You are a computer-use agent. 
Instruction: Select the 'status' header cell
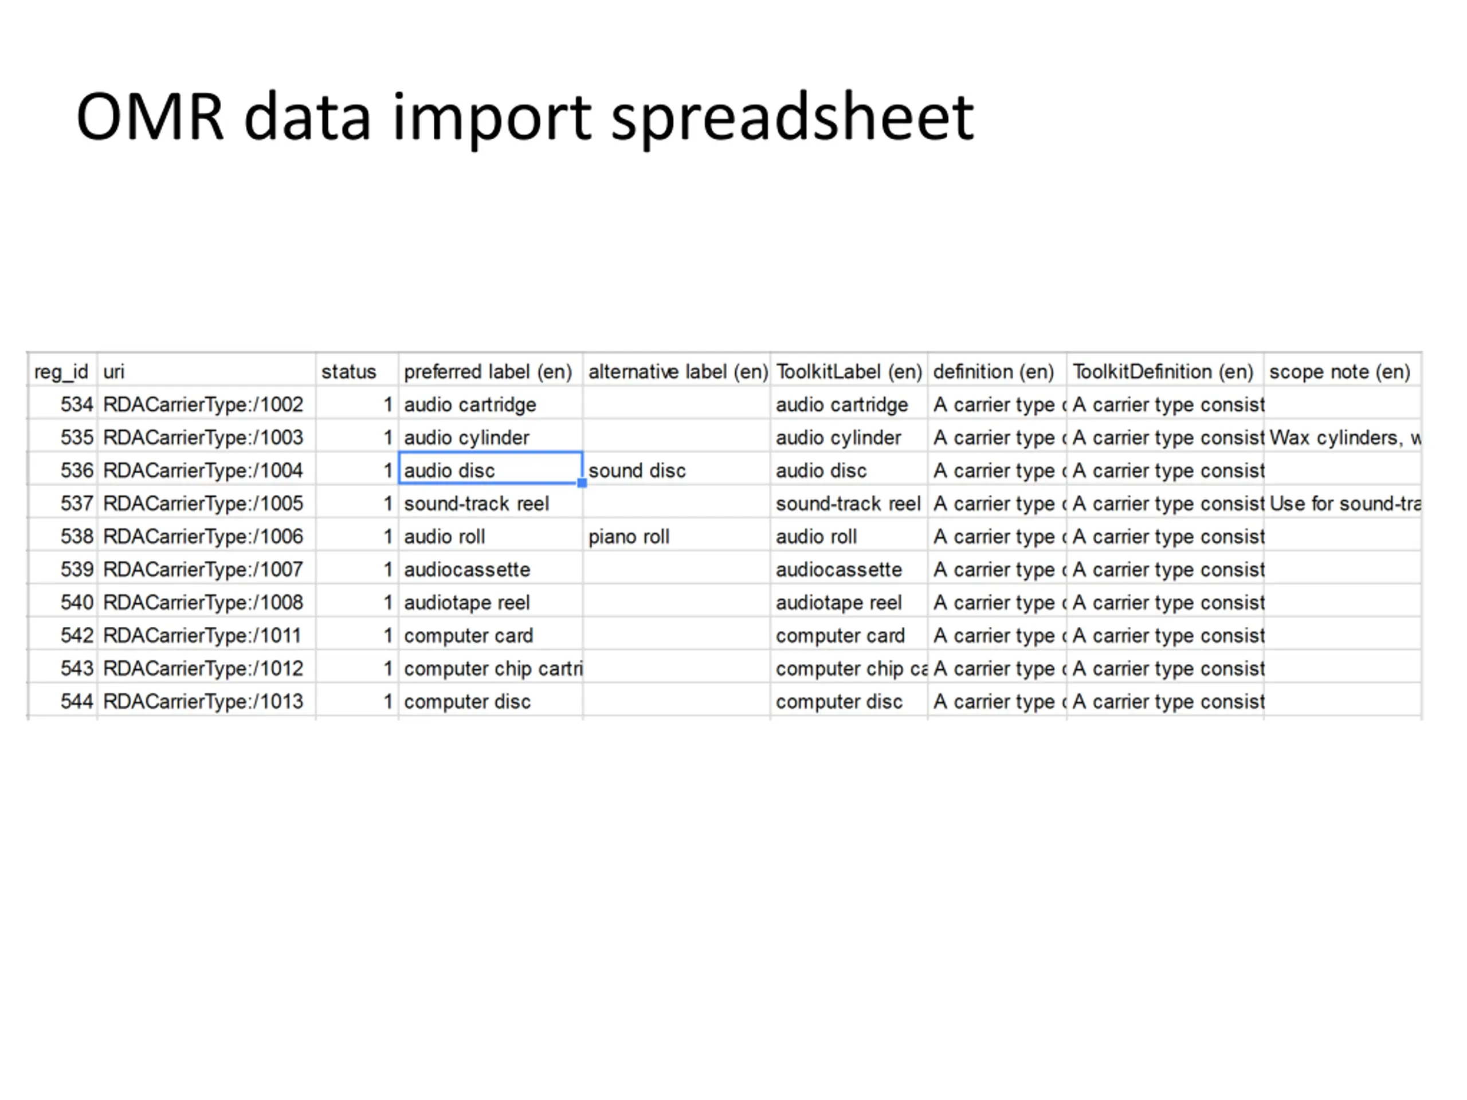[357, 371]
